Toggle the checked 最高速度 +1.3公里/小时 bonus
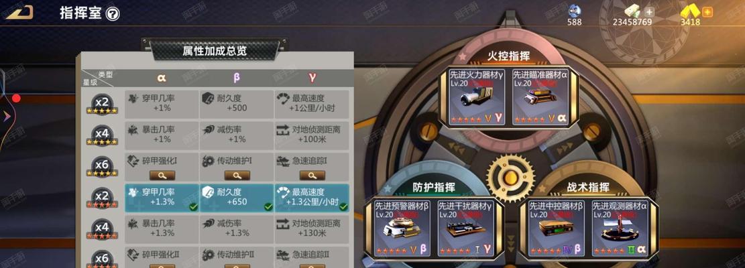Image resolution: width=745 pixels, height=268 pixels. (312, 198)
